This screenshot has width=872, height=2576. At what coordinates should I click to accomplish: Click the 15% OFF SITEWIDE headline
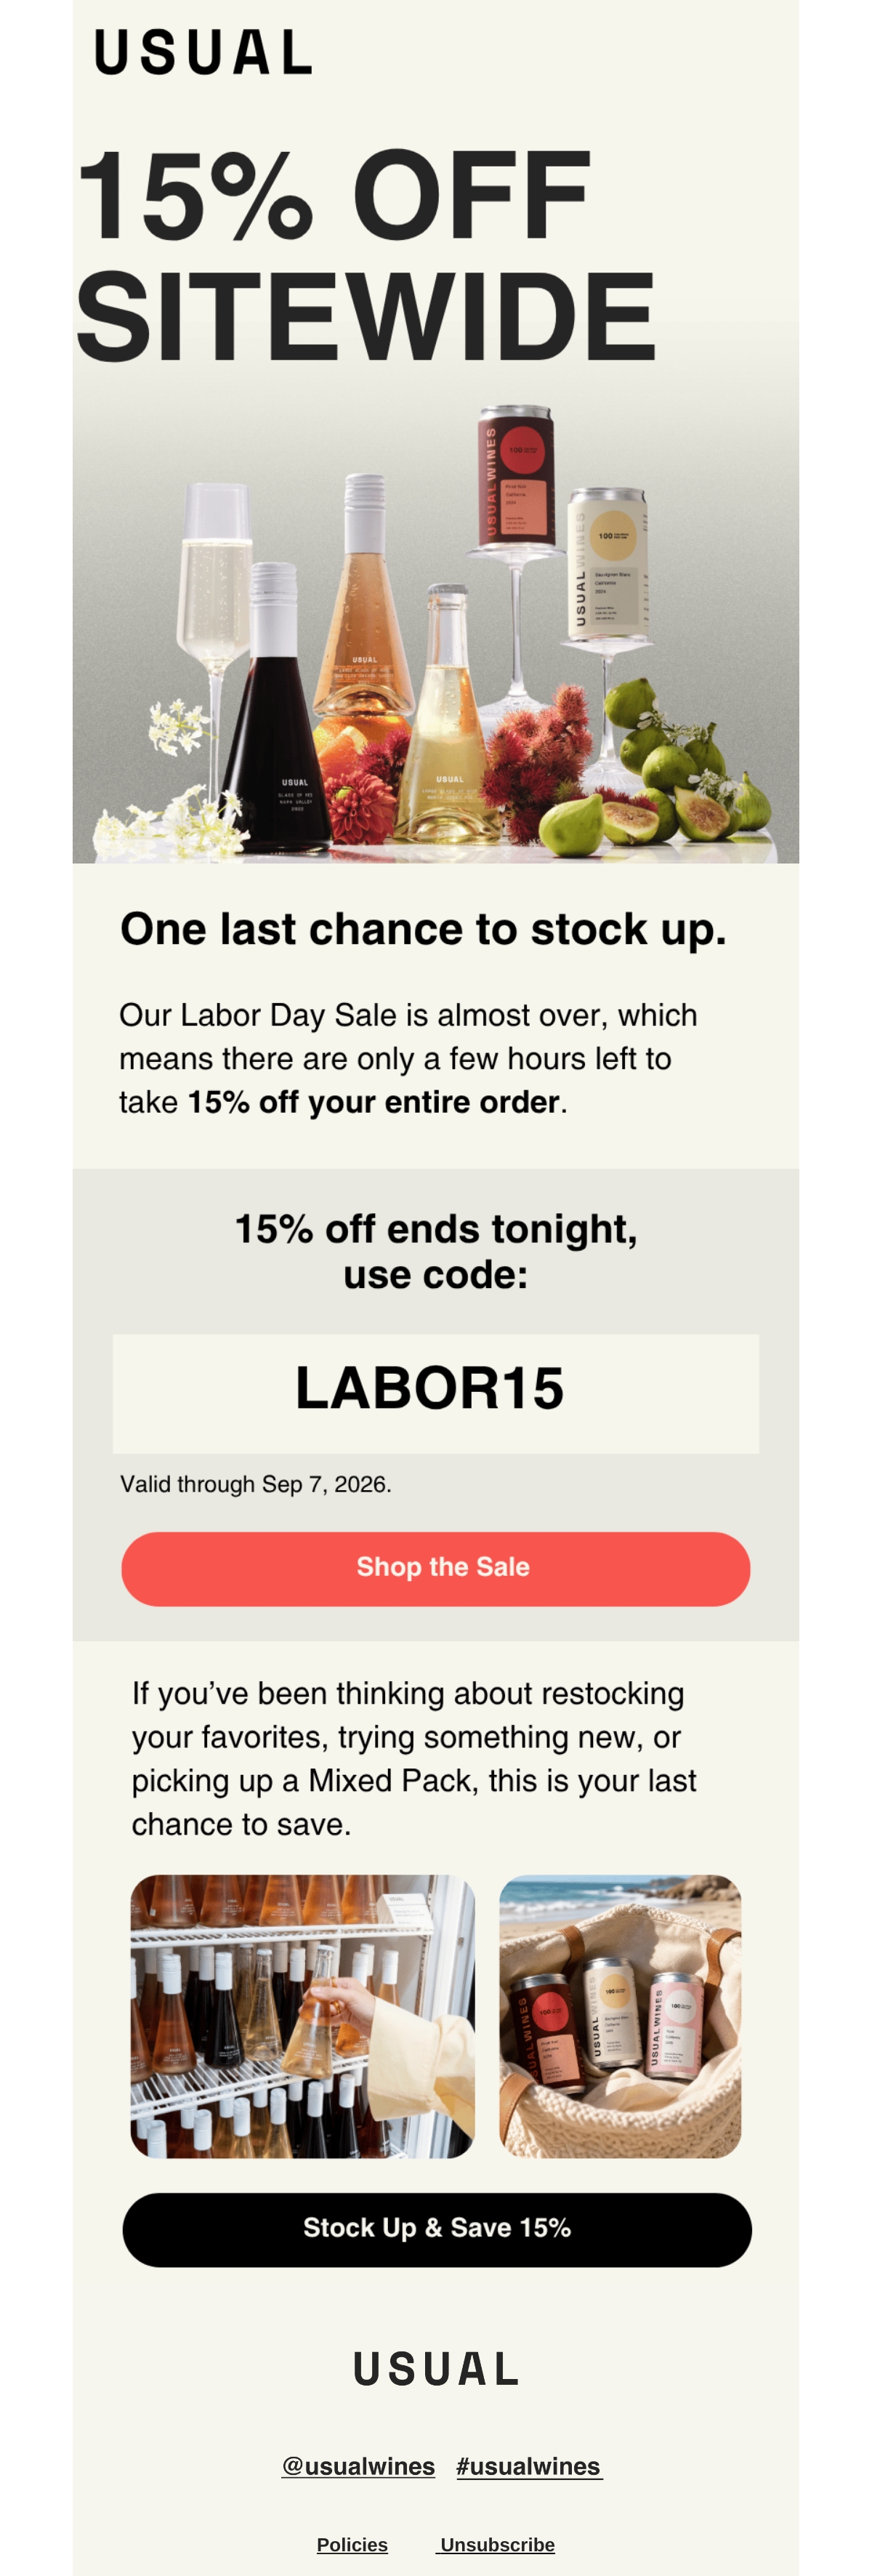point(366,255)
